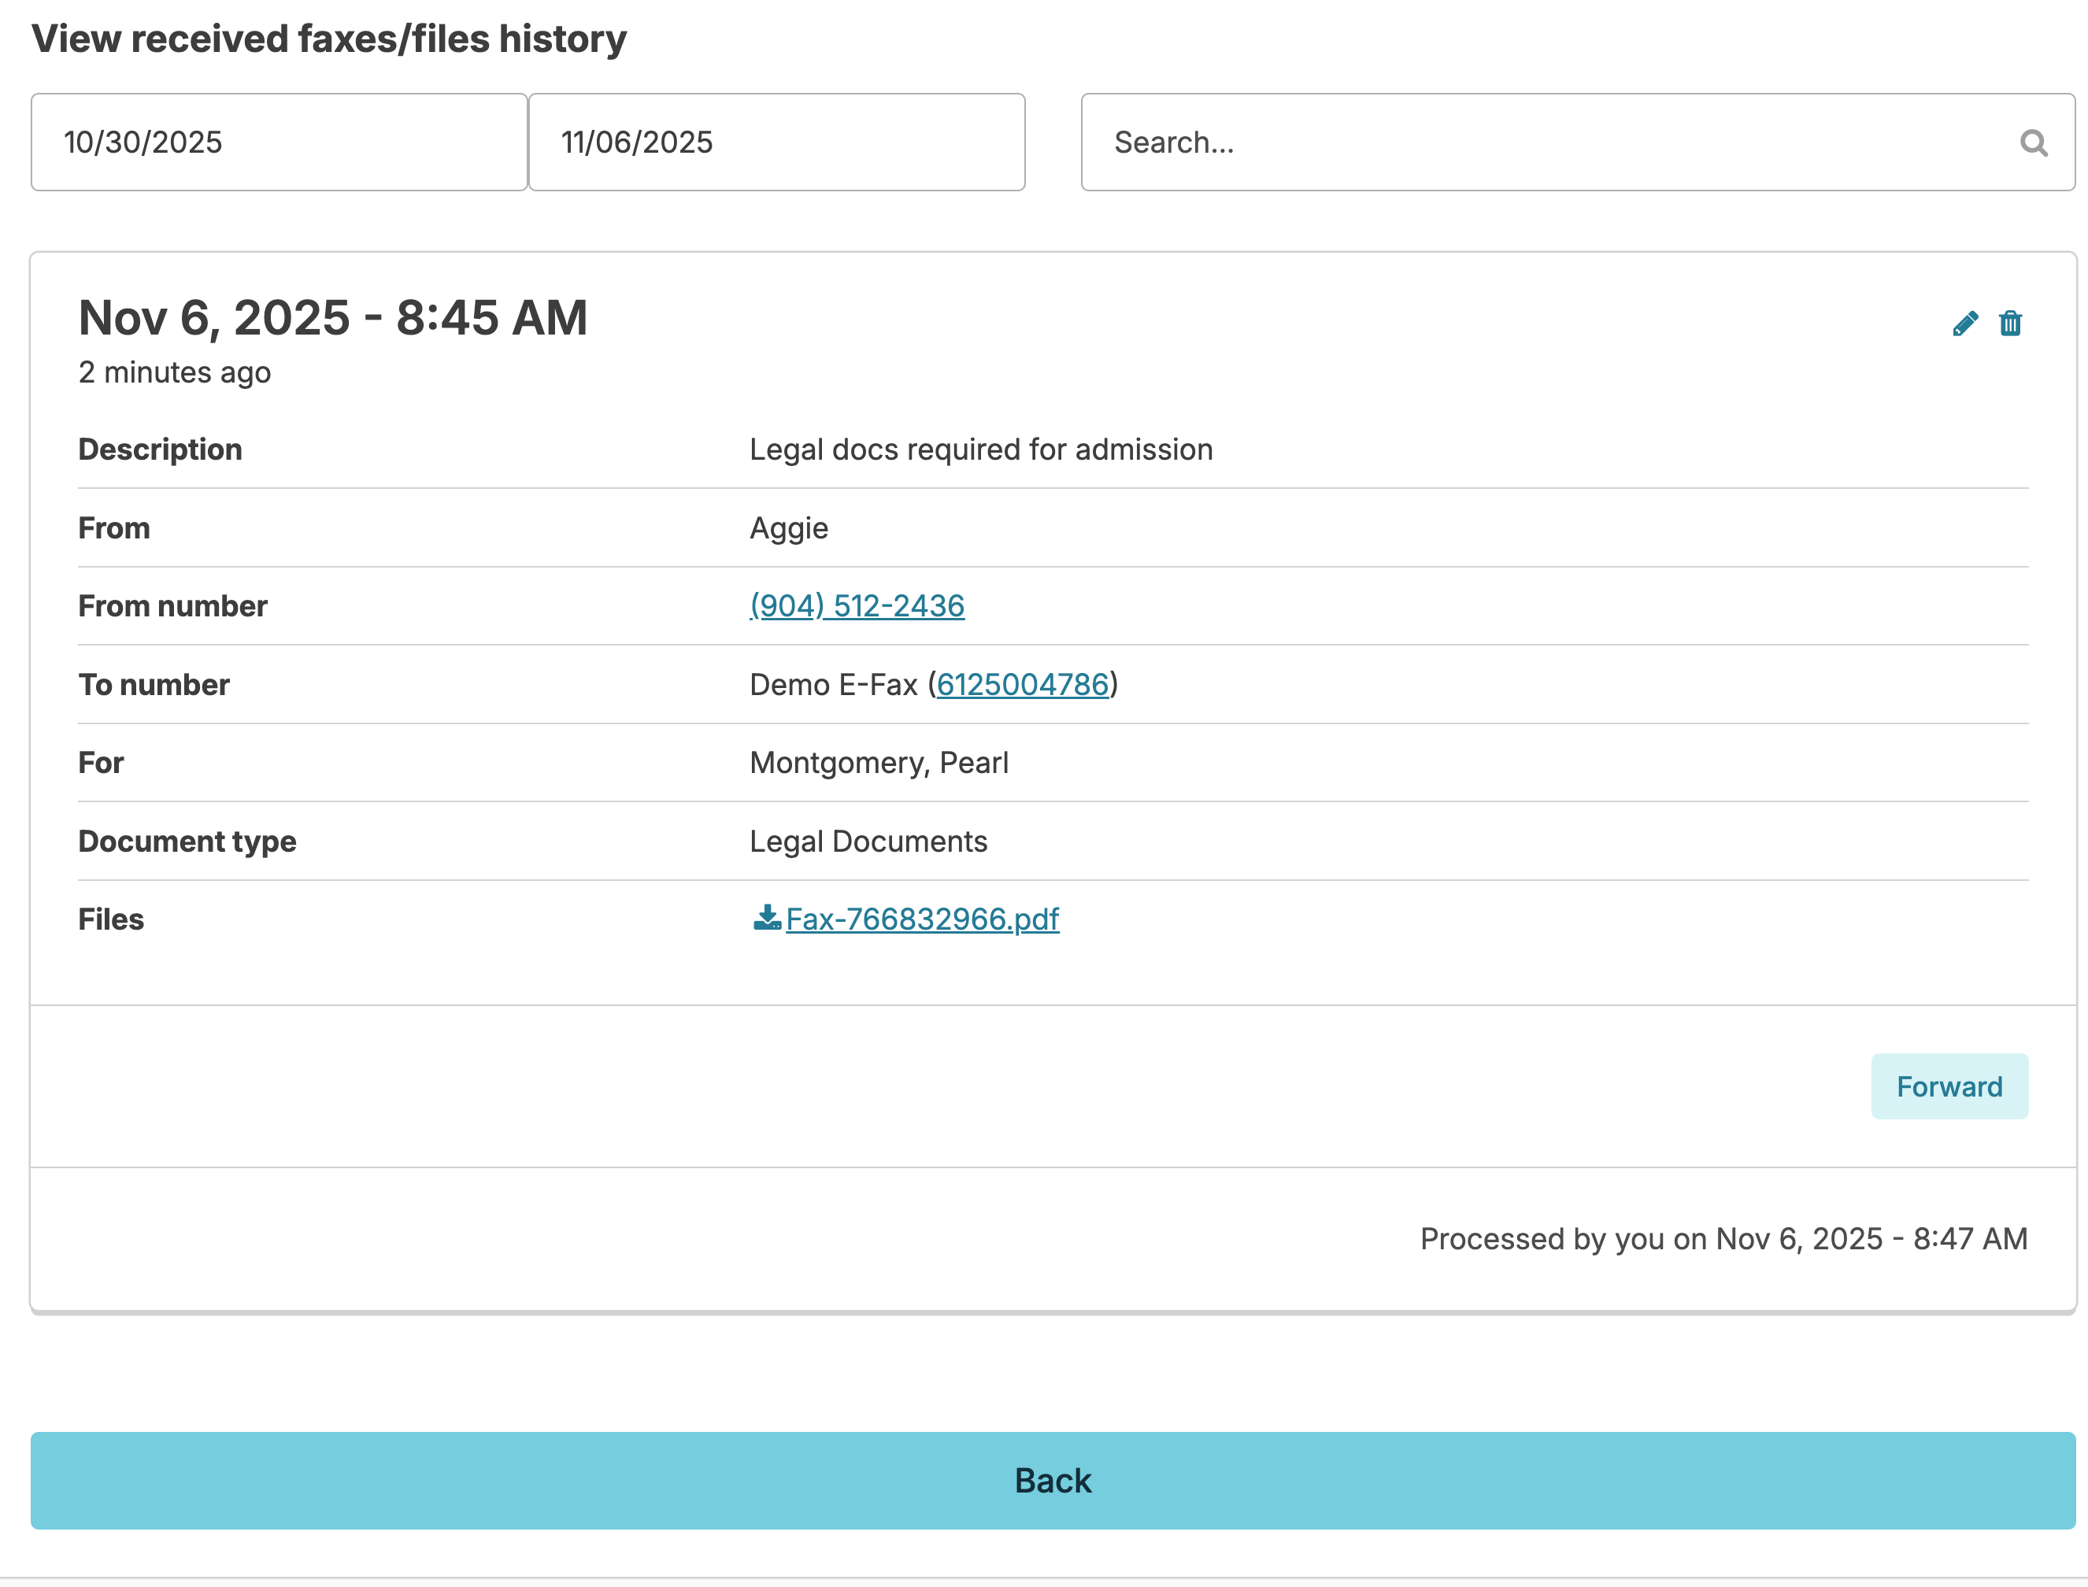Open the start date field showing 10/30/2025
This screenshot has width=2088, height=1587.
(x=279, y=142)
